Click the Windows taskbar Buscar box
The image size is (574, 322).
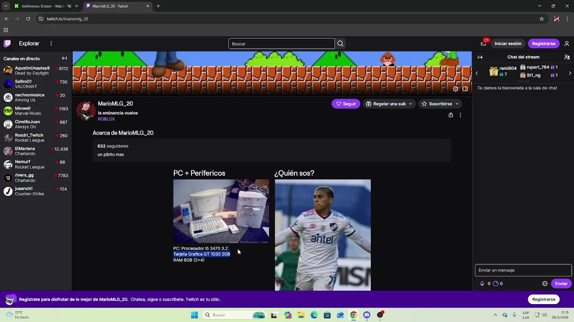pyautogui.click(x=235, y=315)
